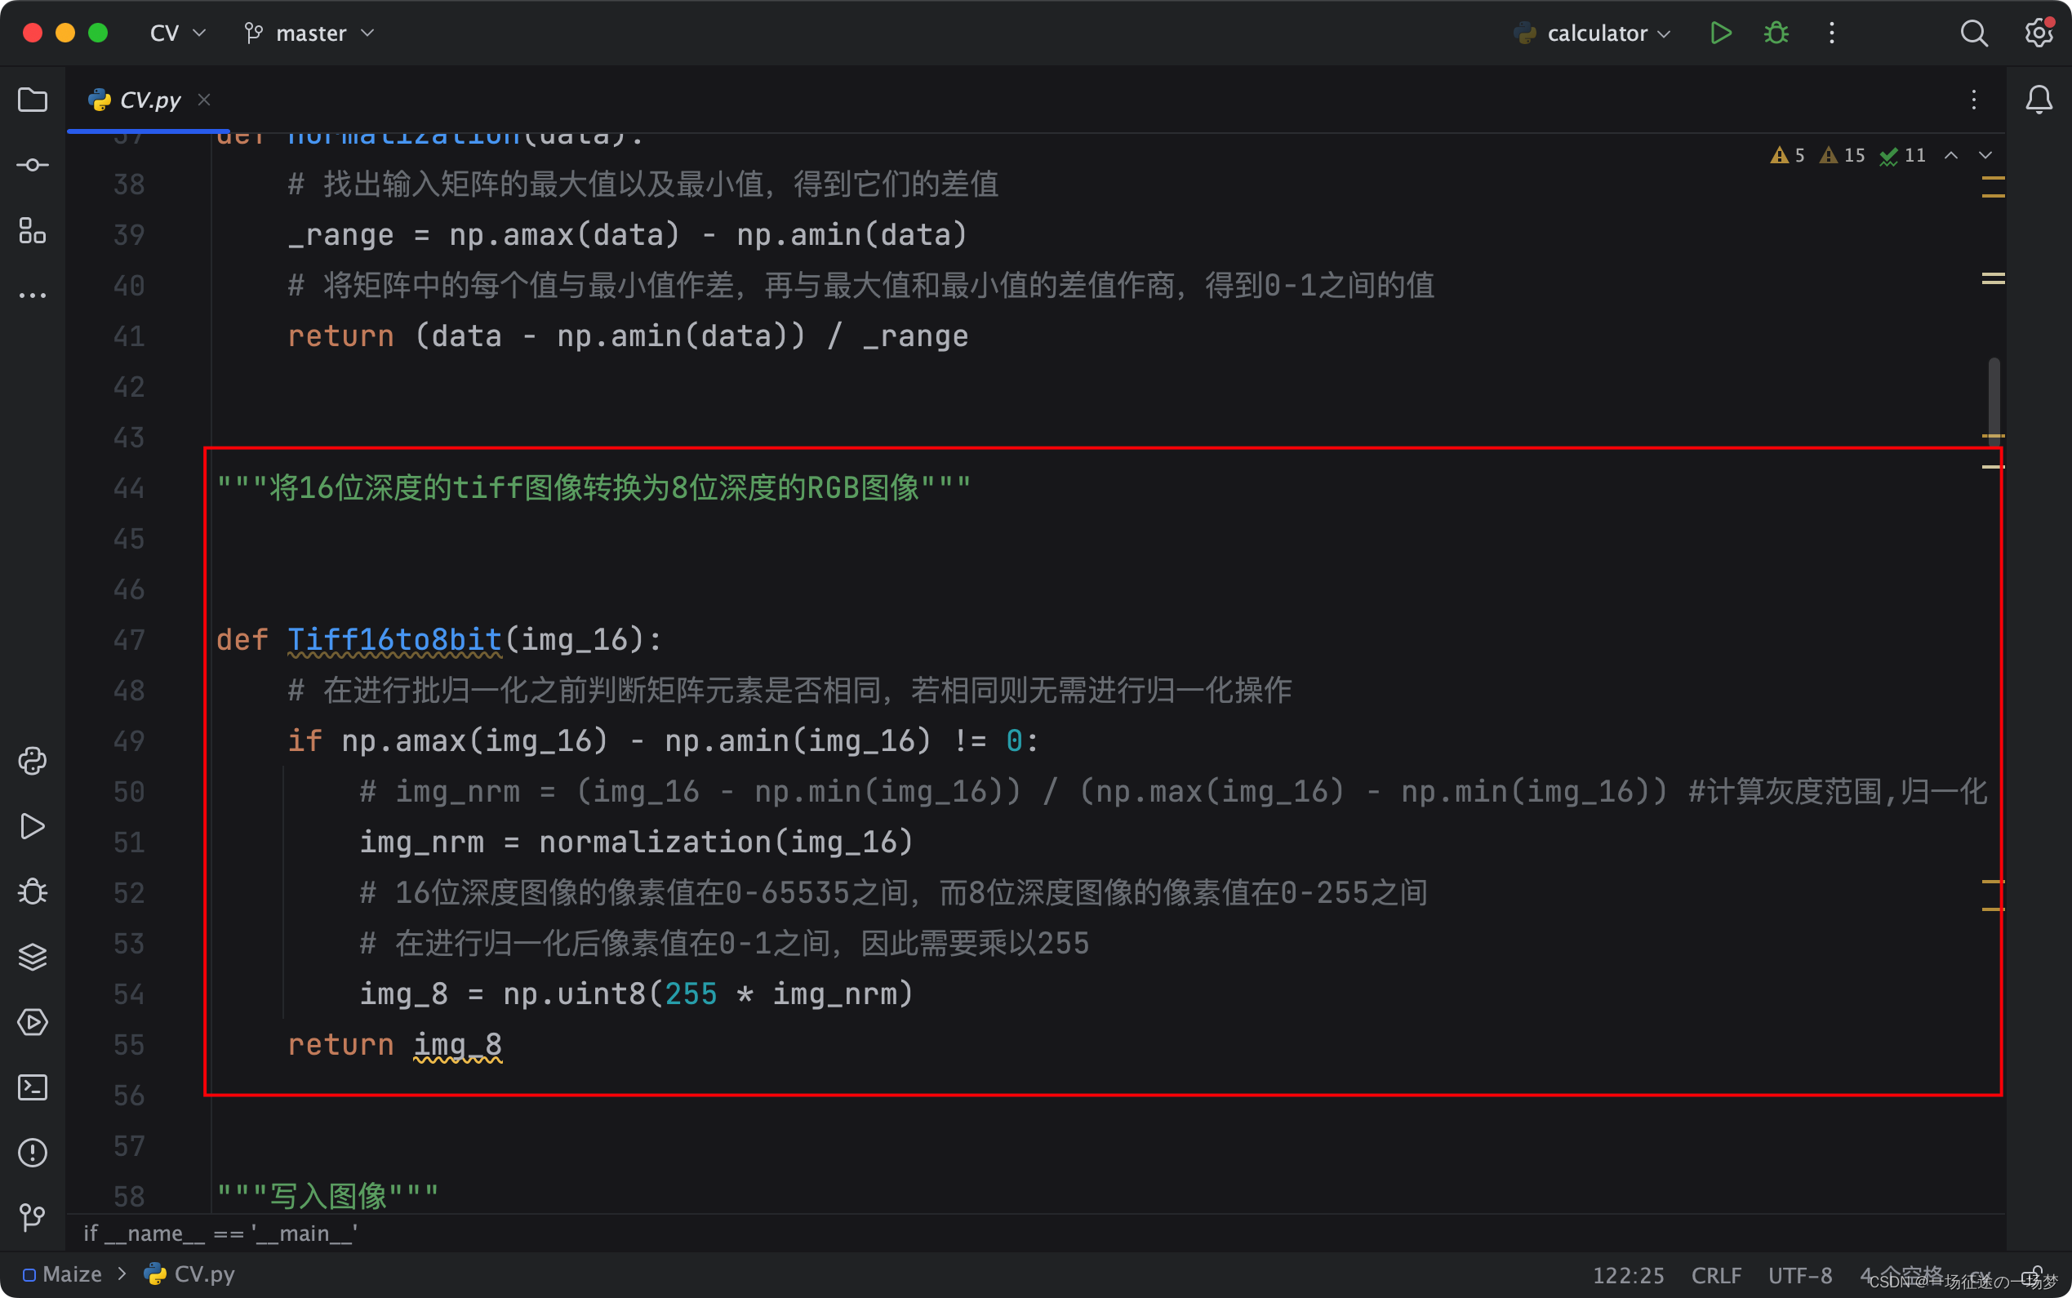Open the Git tool window
This screenshot has height=1298, width=2072.
[x=33, y=1216]
